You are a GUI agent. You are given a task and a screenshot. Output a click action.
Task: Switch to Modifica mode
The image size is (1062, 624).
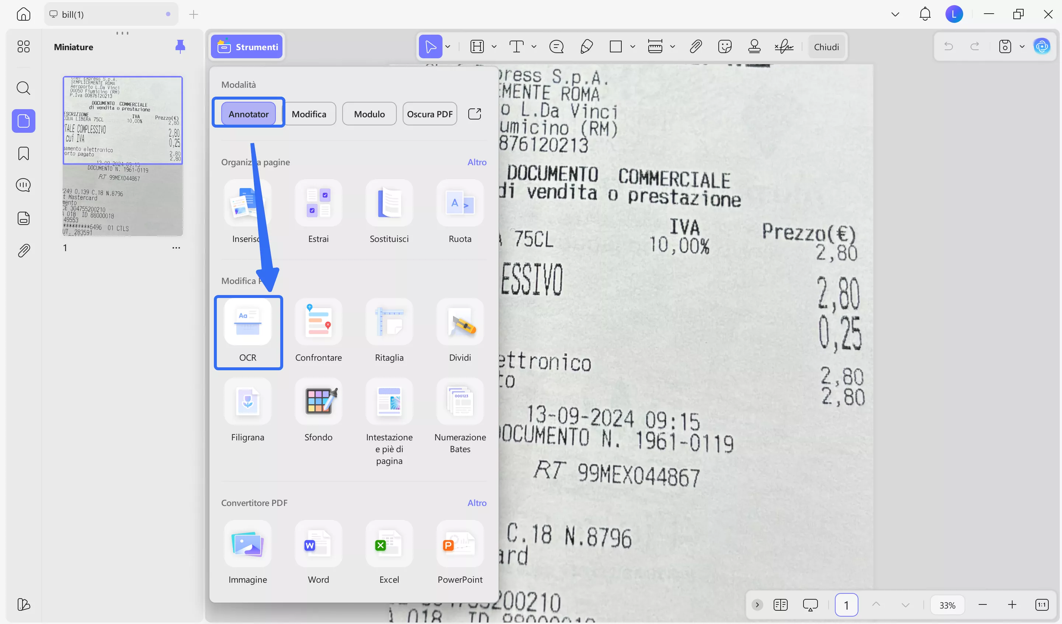tap(309, 114)
